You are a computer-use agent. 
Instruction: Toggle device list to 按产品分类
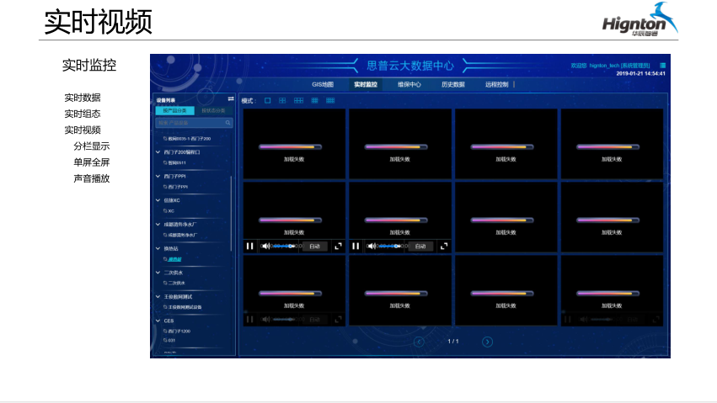point(174,110)
